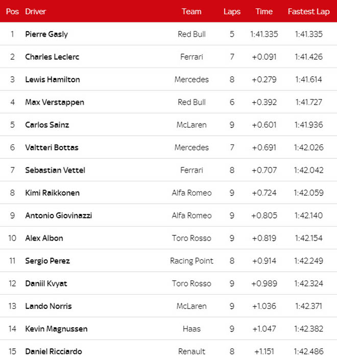Select Antonio Giovinazzi driver name

point(59,215)
